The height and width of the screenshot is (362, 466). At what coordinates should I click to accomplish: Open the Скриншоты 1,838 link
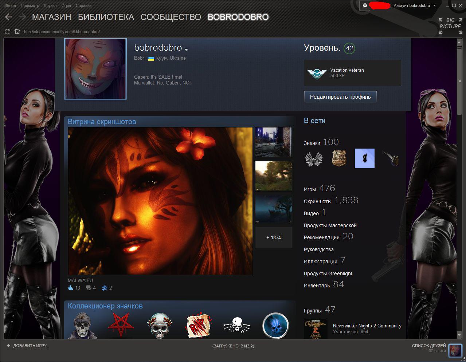tap(331, 200)
